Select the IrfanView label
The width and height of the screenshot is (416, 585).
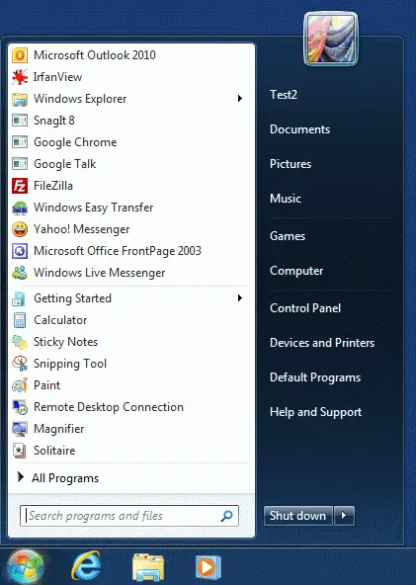coord(58,77)
